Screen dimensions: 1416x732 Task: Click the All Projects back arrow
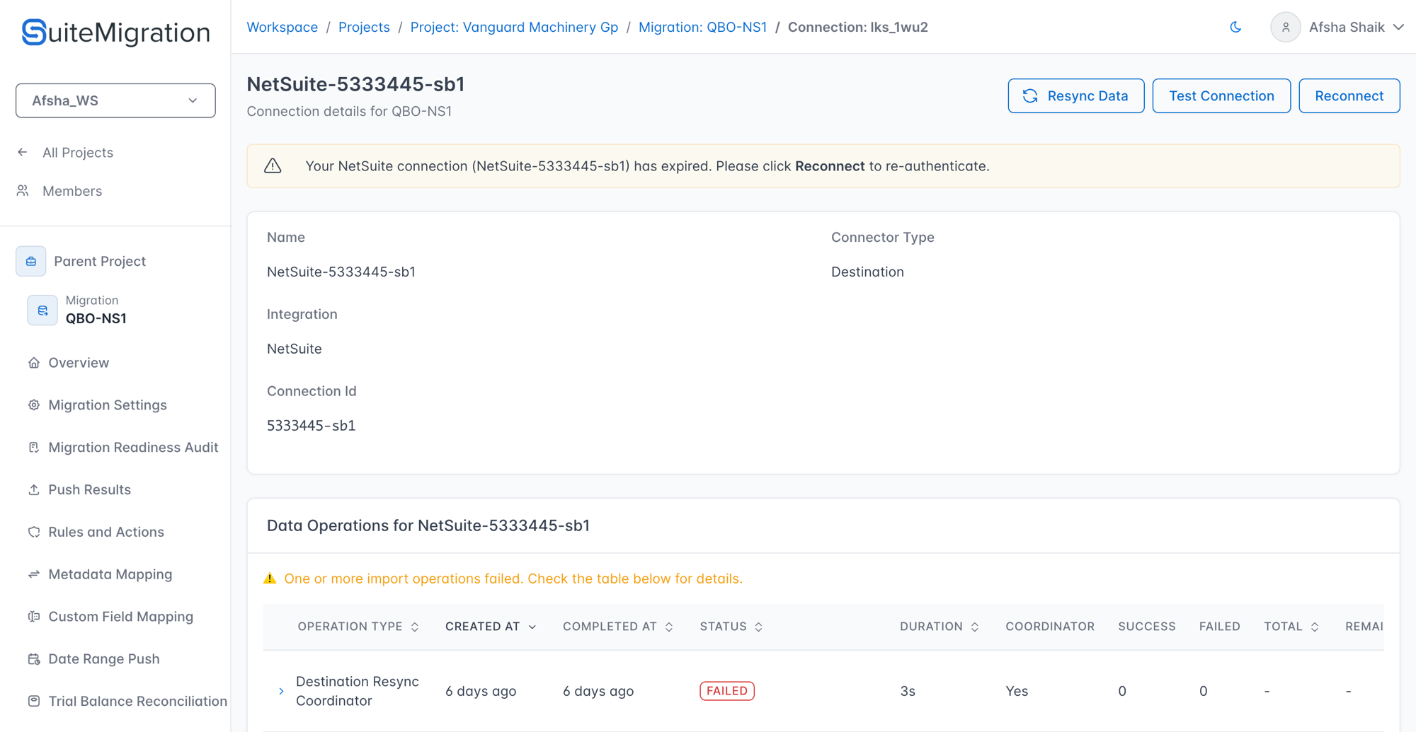(x=23, y=152)
